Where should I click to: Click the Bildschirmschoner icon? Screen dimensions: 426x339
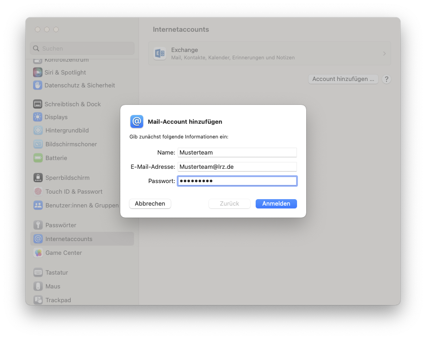pyautogui.click(x=38, y=144)
